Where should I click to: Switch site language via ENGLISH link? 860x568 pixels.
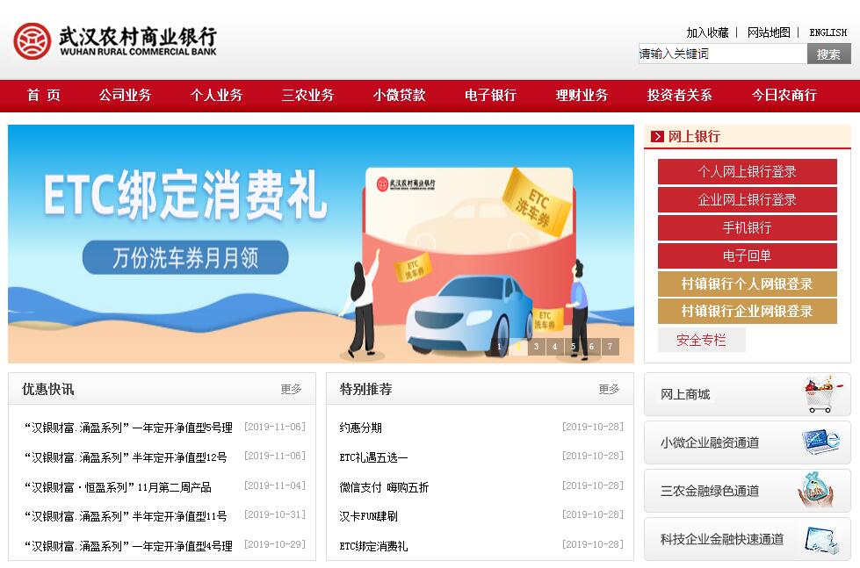click(x=827, y=32)
